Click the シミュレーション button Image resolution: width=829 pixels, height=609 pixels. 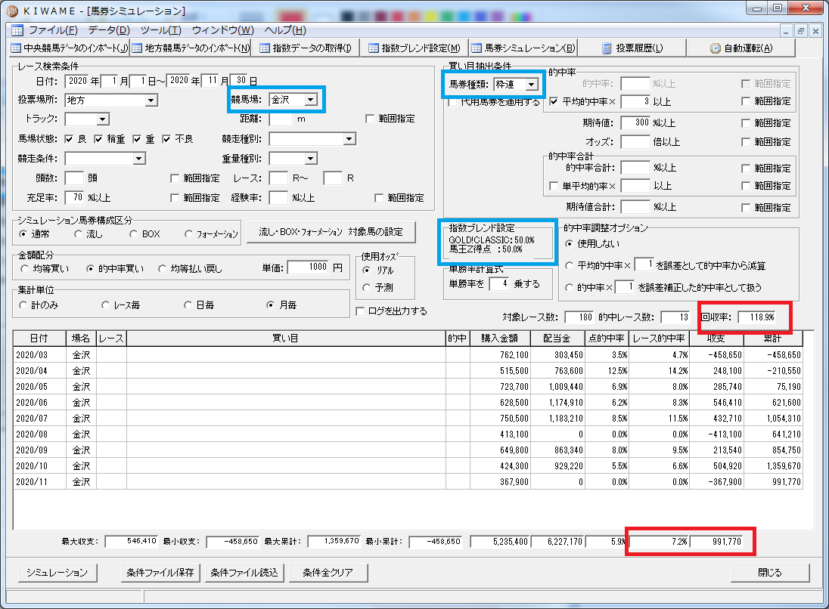[x=57, y=573]
